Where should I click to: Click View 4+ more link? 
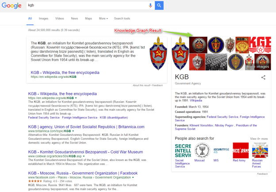(x=259, y=138)
